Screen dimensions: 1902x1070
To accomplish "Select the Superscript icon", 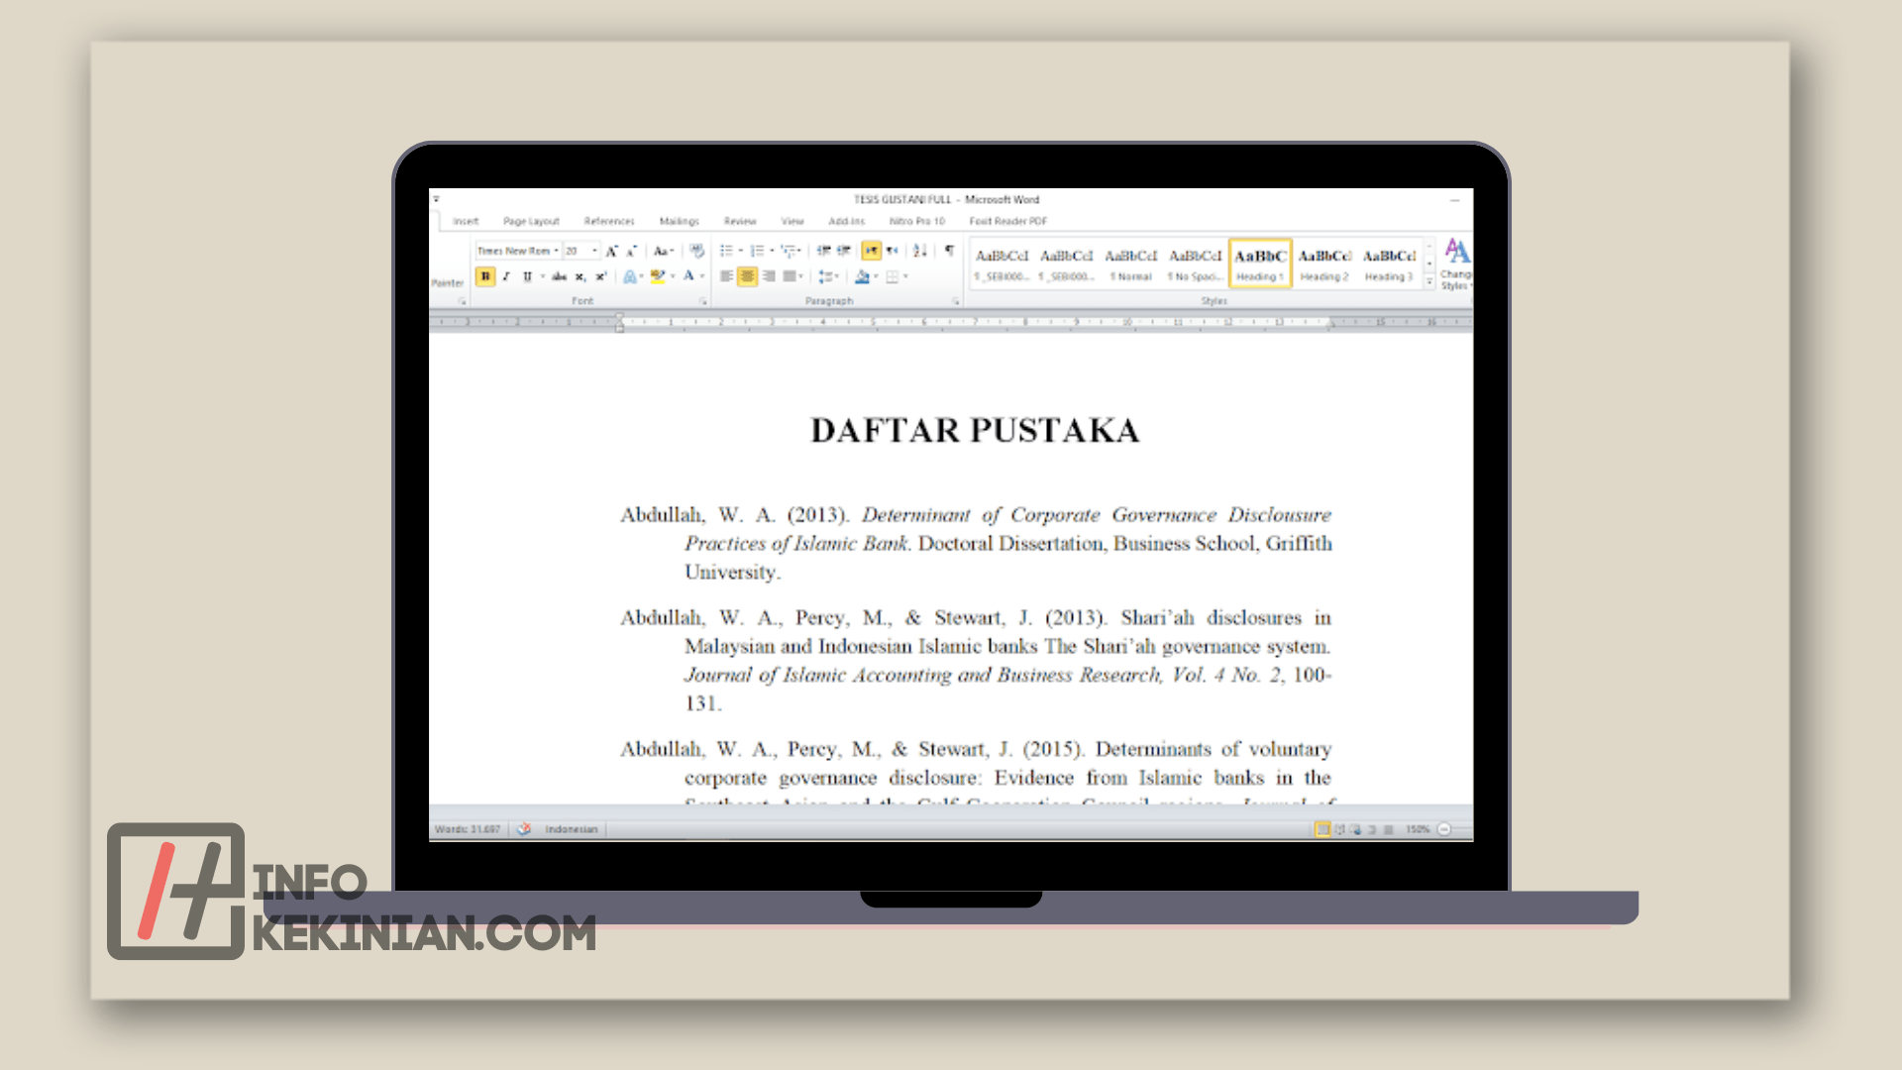I will 600,276.
